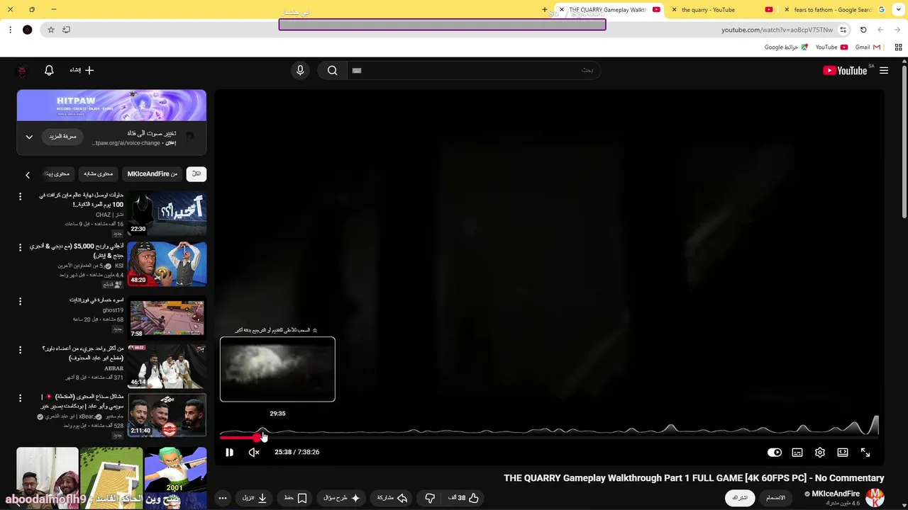The image size is (908, 510).
Task: Bookmark this page with star icon
Action: [51, 30]
